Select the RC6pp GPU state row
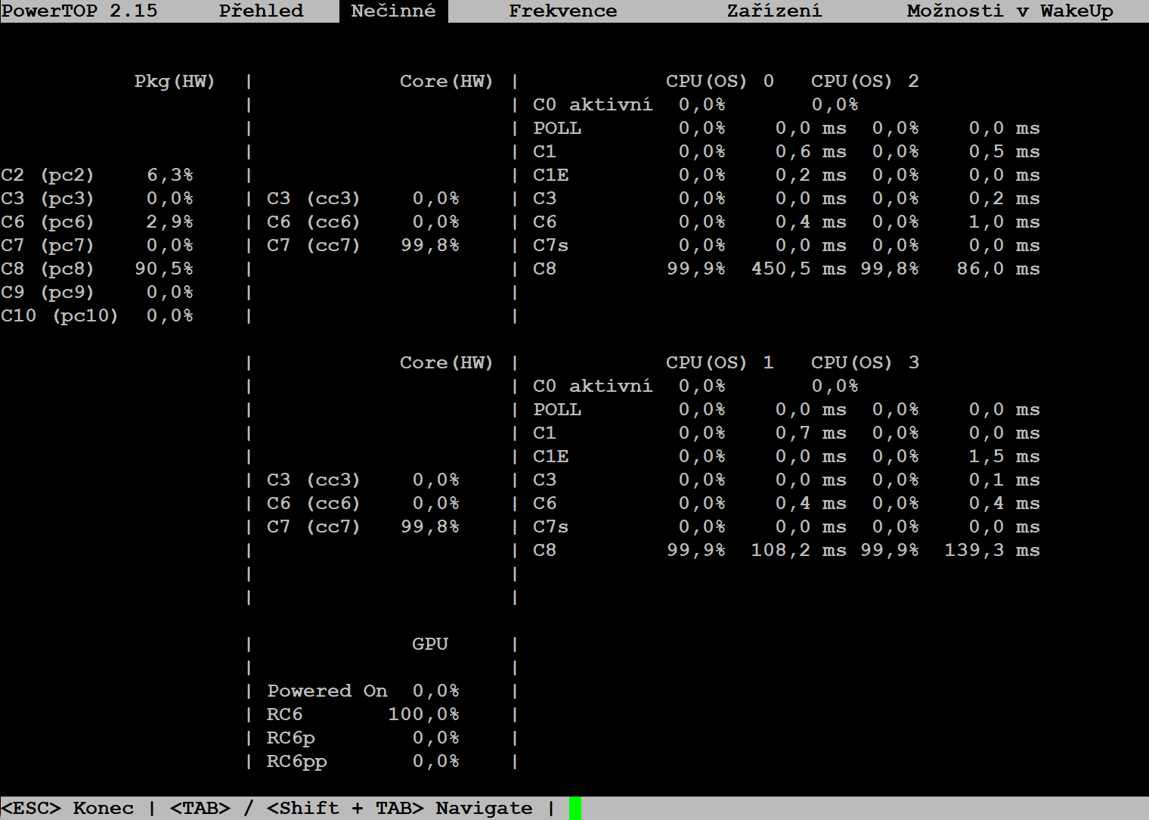This screenshot has width=1149, height=820. point(363,762)
